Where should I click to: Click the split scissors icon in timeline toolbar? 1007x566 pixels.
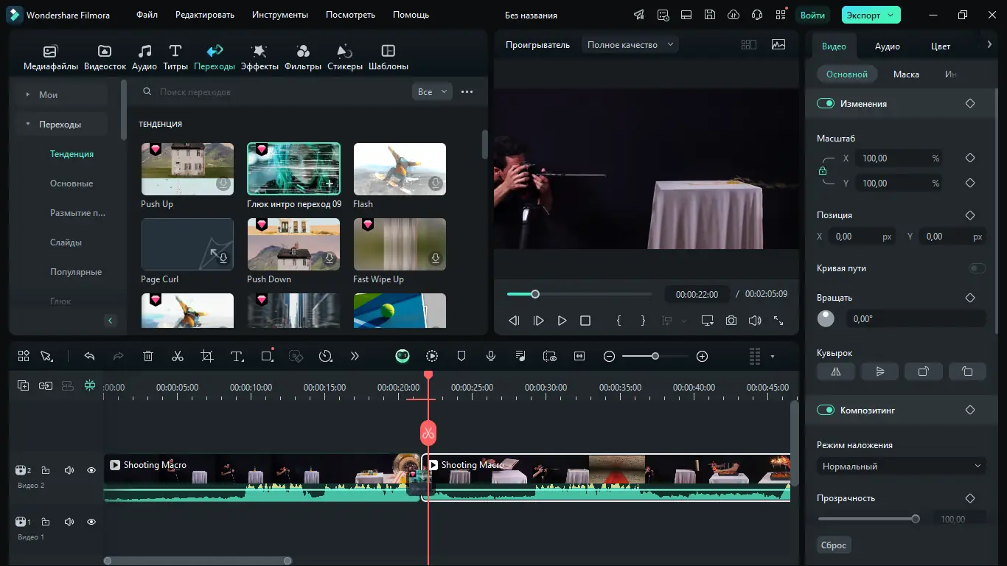pos(177,356)
